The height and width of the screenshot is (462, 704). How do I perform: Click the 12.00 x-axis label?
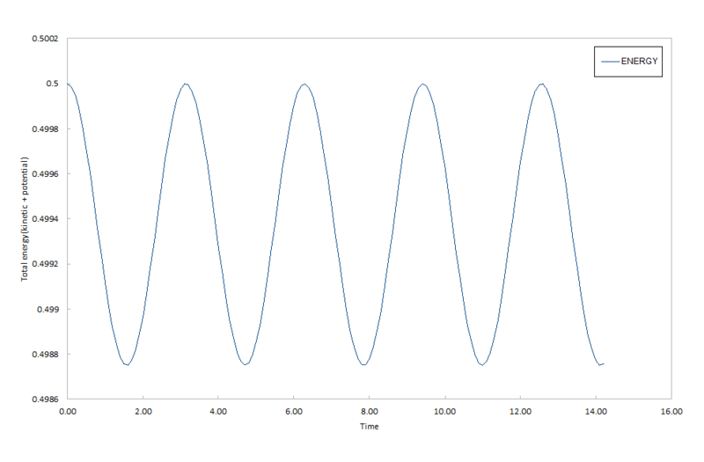[x=520, y=412]
